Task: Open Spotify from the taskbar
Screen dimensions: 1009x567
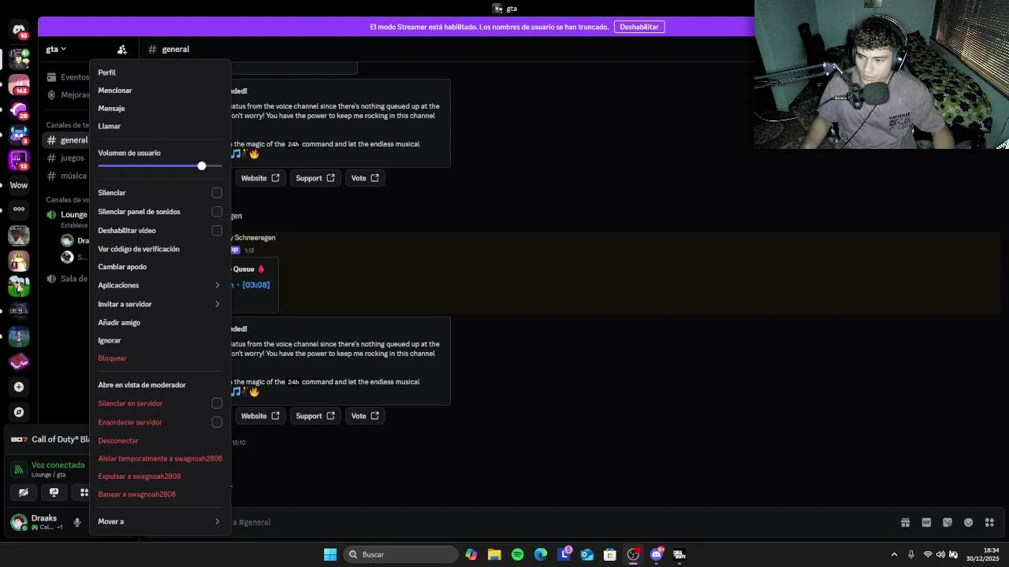Action: pyautogui.click(x=517, y=554)
